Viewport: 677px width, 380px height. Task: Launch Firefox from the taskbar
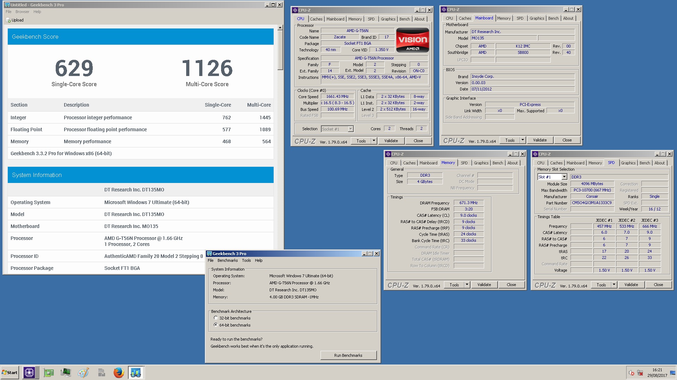pos(119,373)
